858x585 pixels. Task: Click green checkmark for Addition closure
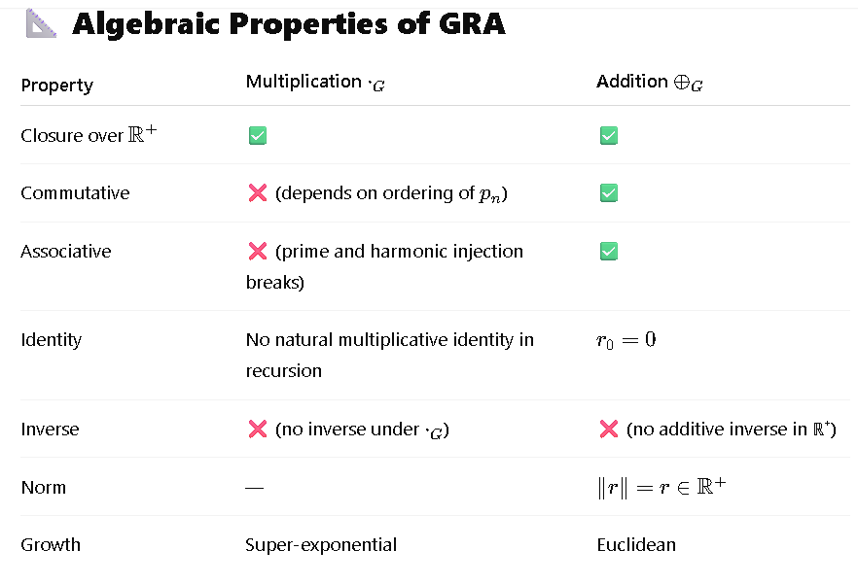pos(609,135)
